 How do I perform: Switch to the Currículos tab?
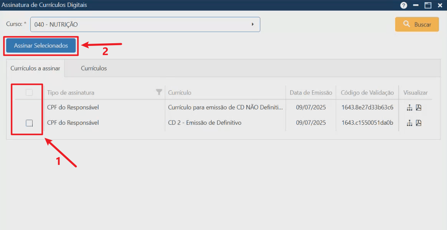coord(94,69)
